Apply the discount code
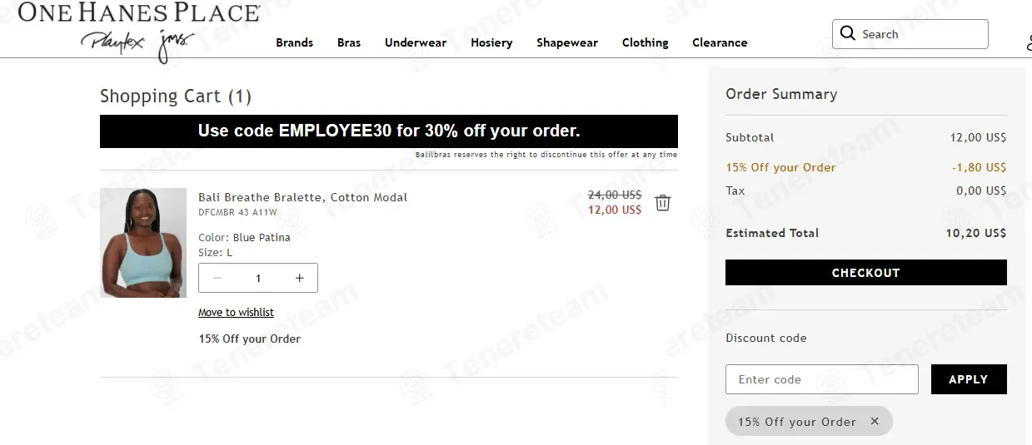This screenshot has width=1032, height=445. pyautogui.click(x=969, y=379)
